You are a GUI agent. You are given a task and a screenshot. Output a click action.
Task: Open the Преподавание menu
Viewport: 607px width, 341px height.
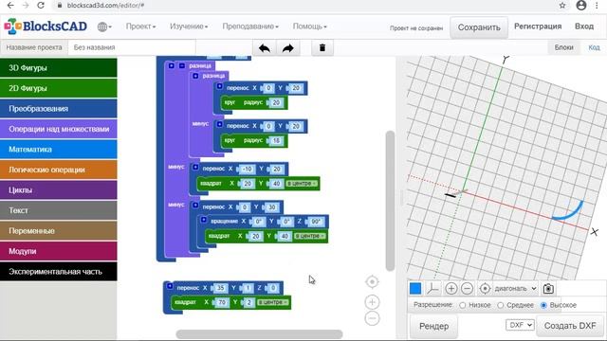[x=250, y=27]
